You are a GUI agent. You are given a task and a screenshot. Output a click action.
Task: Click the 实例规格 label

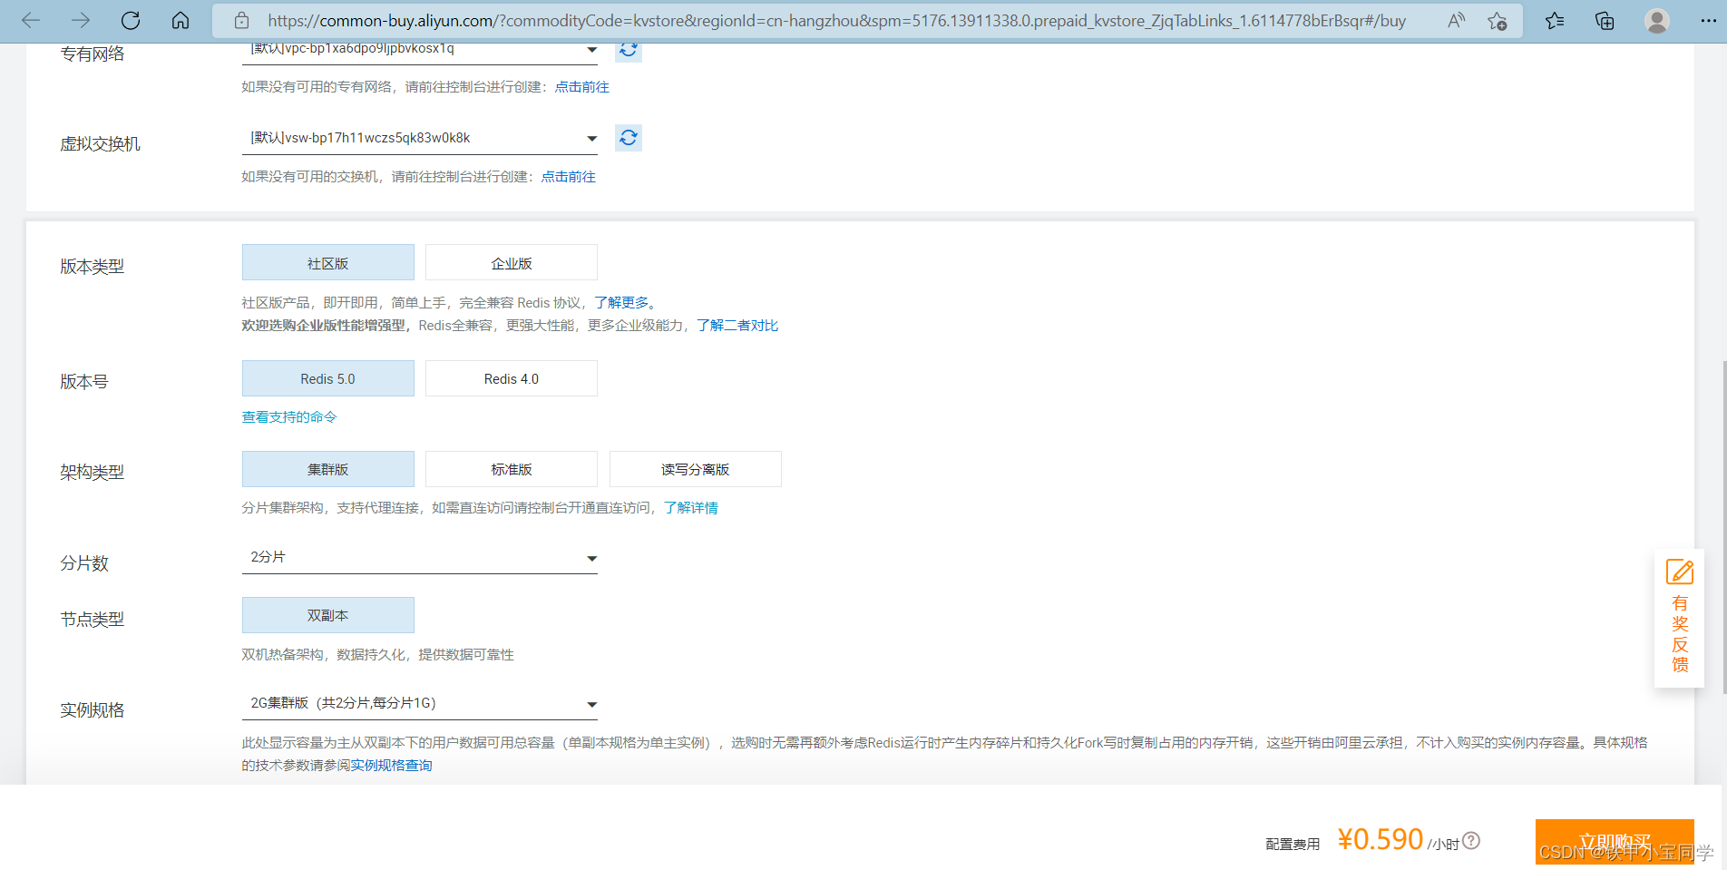(x=93, y=710)
